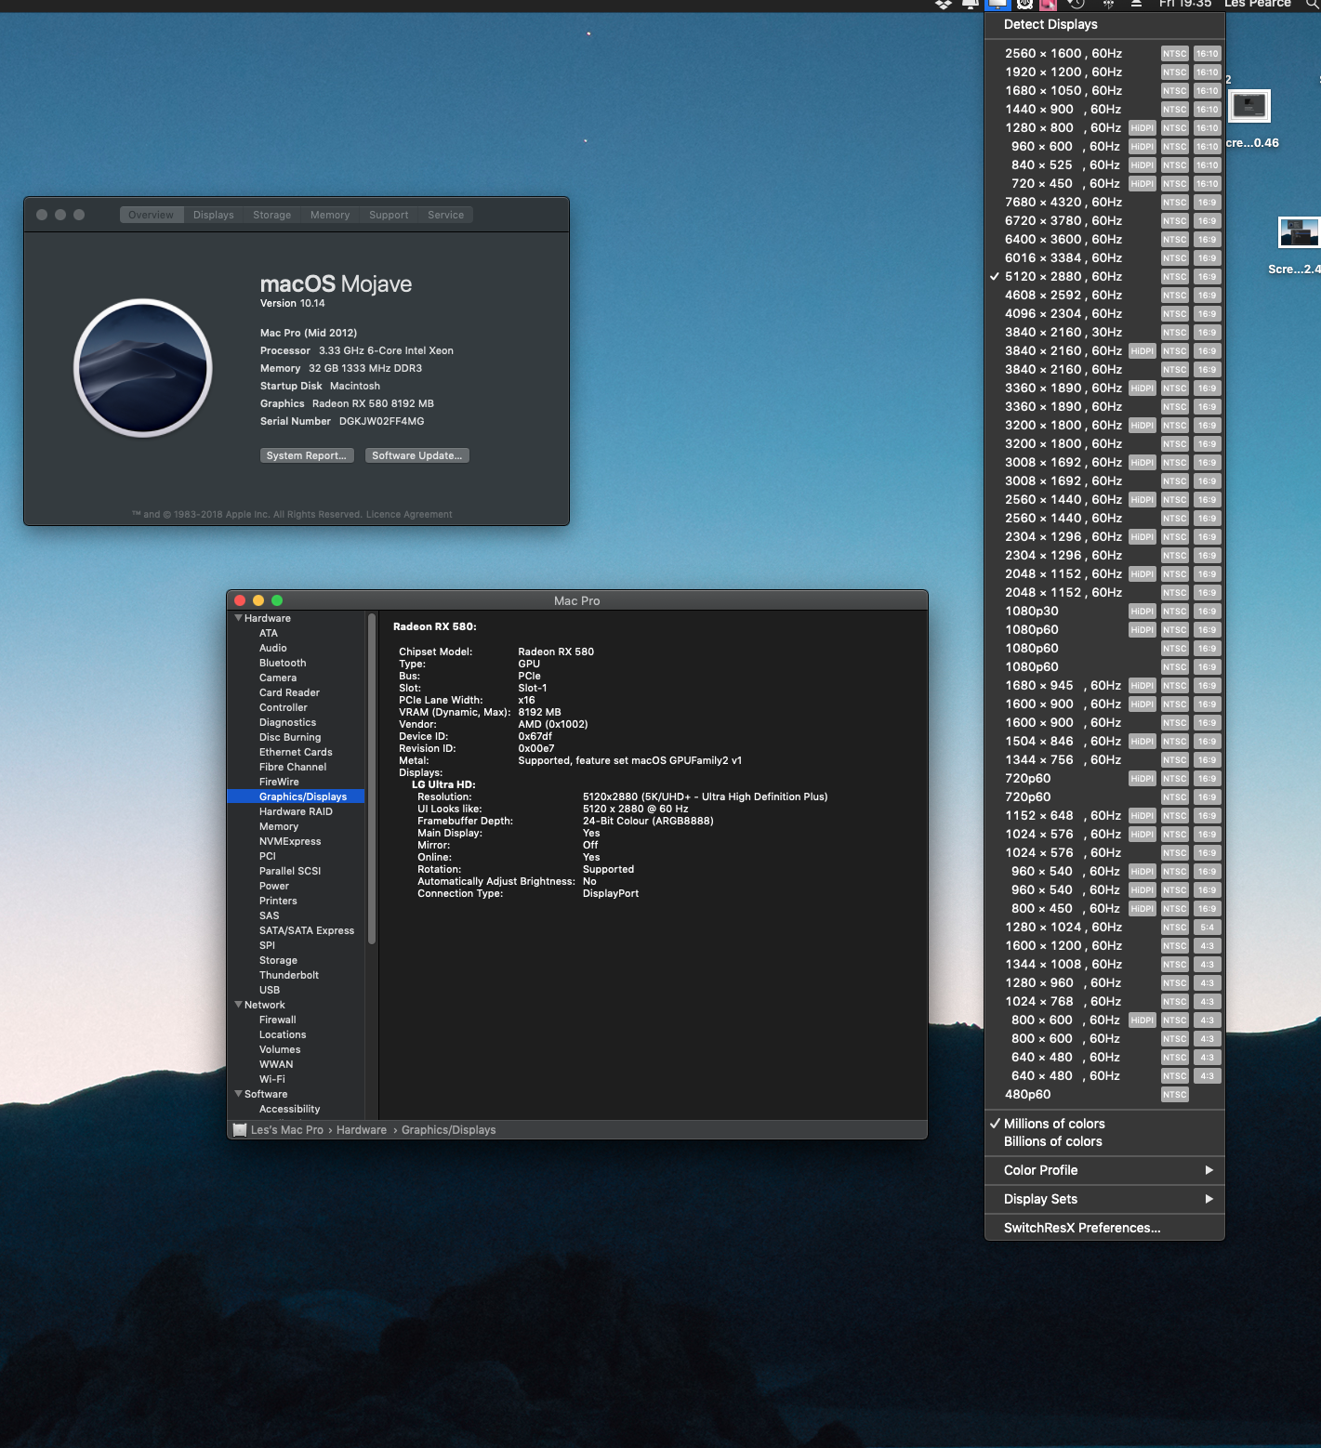Open the Service tab in About This Mac
The width and height of the screenshot is (1321, 1448).
[445, 215]
